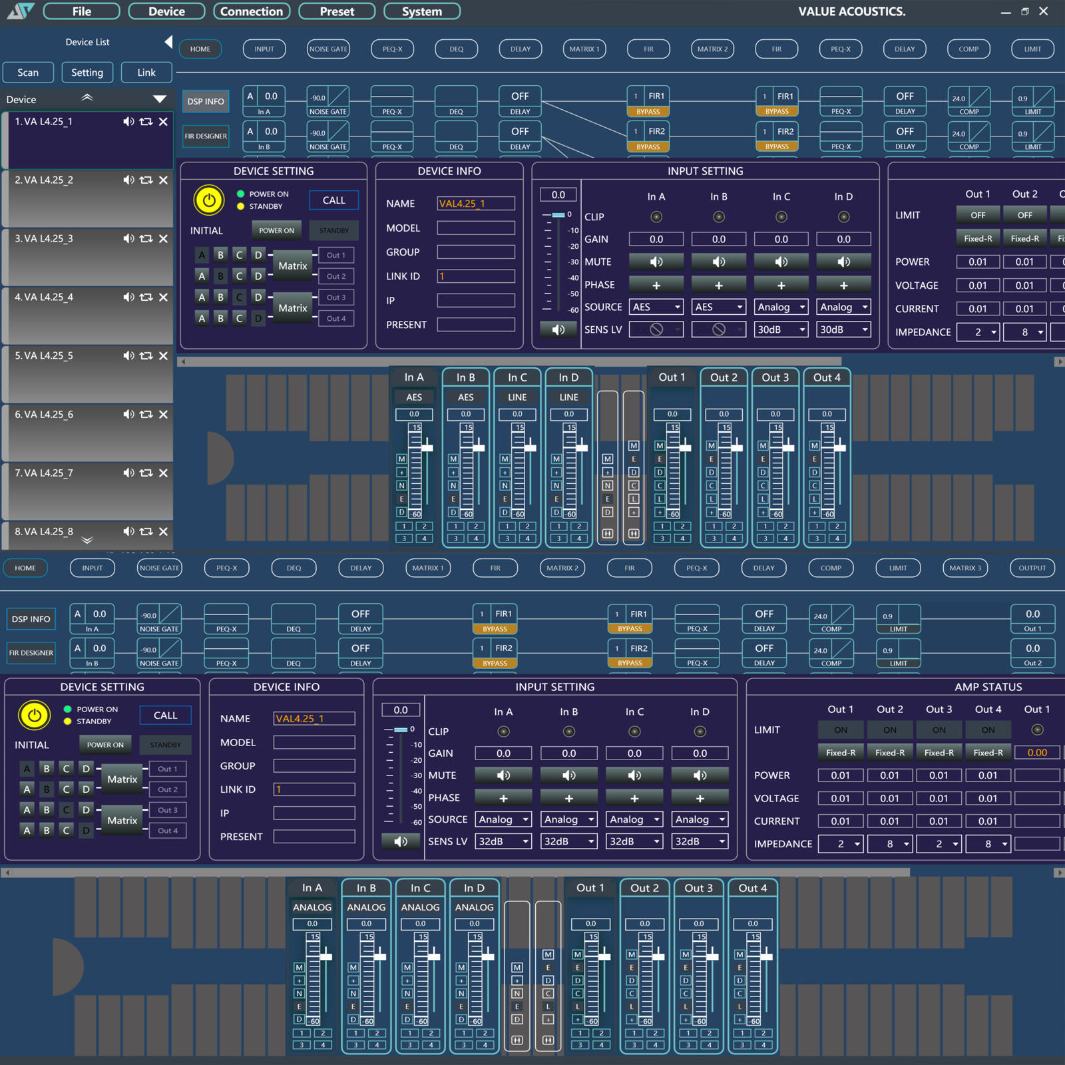The height and width of the screenshot is (1065, 1065).
Task: Click the NAME field showing VAL4.25_1 in upper Device Info
Action: click(x=475, y=204)
